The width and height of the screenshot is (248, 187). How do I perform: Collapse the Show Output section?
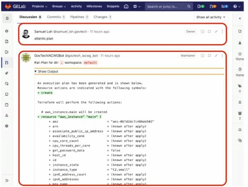46,72
